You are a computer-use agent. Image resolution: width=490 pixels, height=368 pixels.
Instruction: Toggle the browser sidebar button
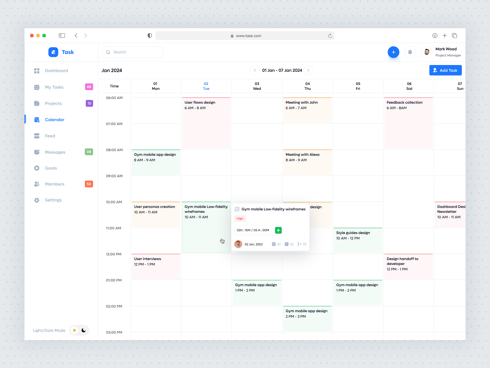[62, 36]
